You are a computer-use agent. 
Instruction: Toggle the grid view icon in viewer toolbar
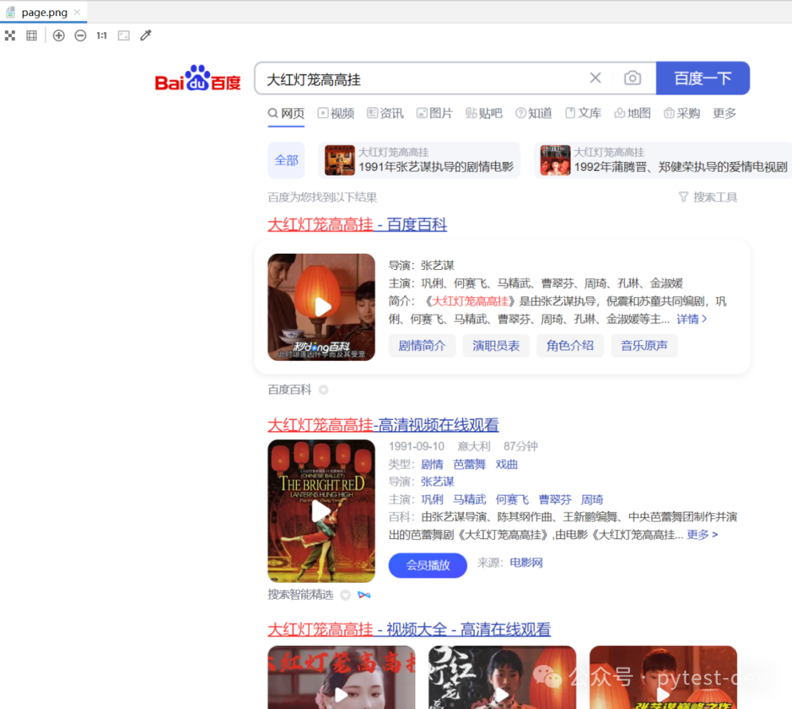pos(32,35)
